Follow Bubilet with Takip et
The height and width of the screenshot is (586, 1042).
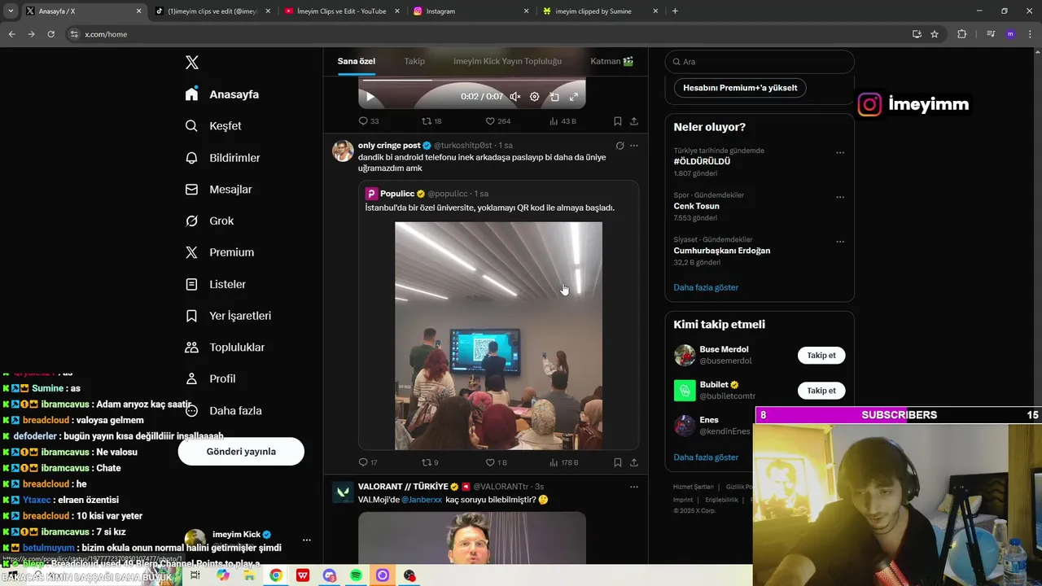coord(821,391)
